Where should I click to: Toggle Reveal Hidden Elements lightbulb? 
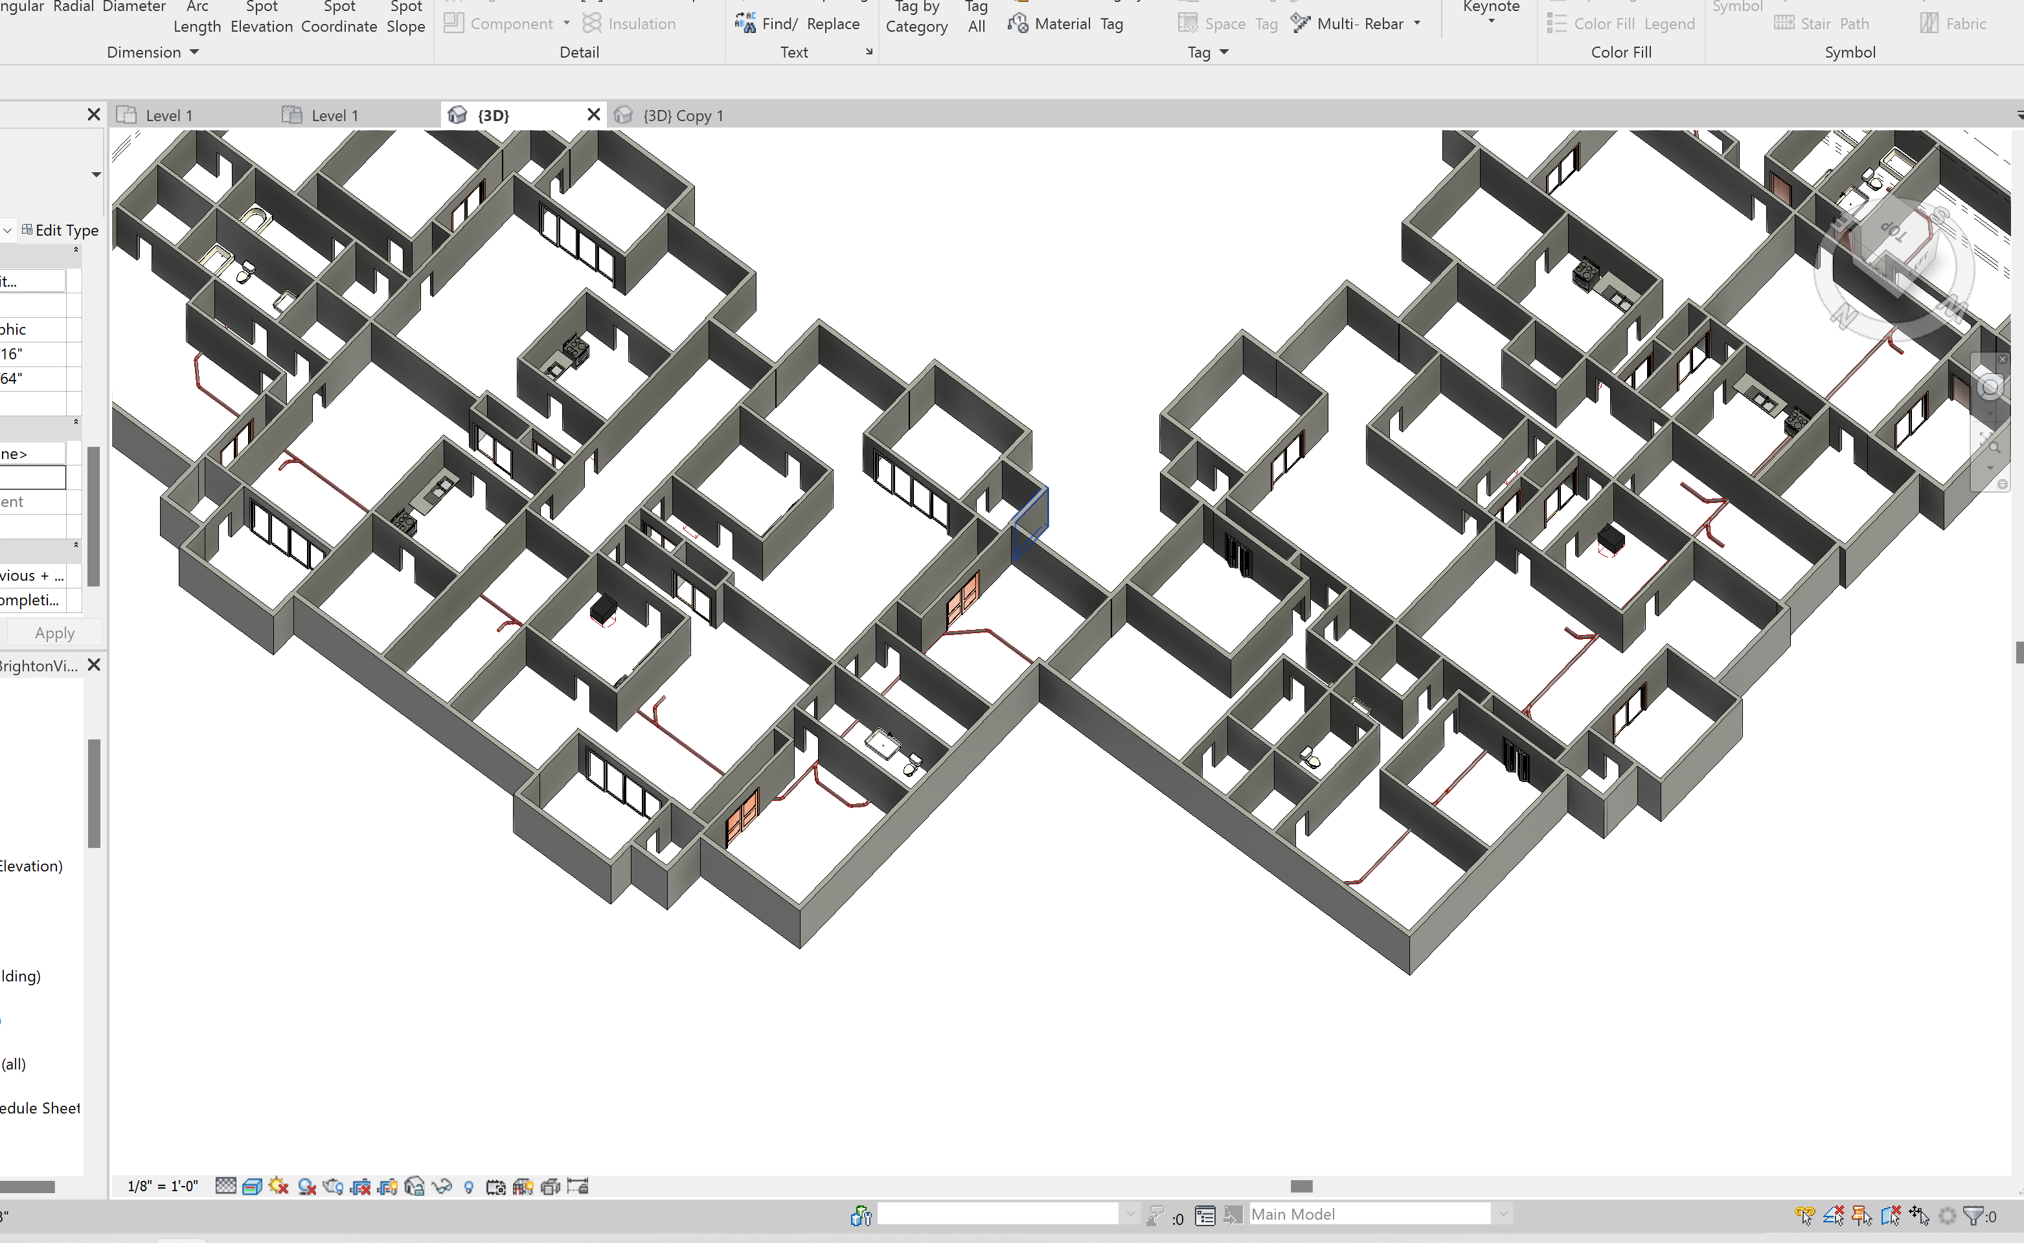click(x=470, y=1186)
